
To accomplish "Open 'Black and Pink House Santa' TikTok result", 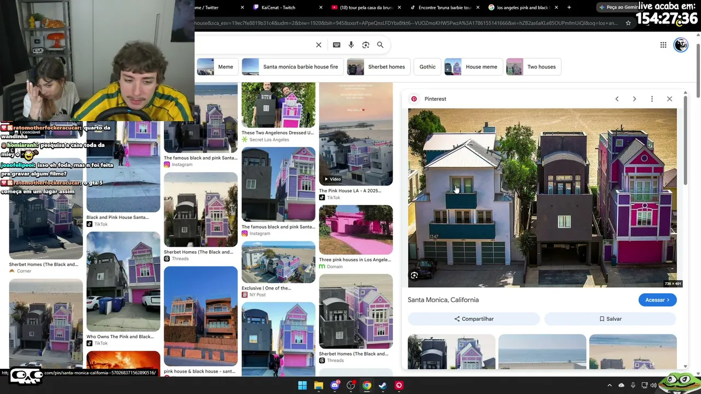I will pyautogui.click(x=123, y=174).
